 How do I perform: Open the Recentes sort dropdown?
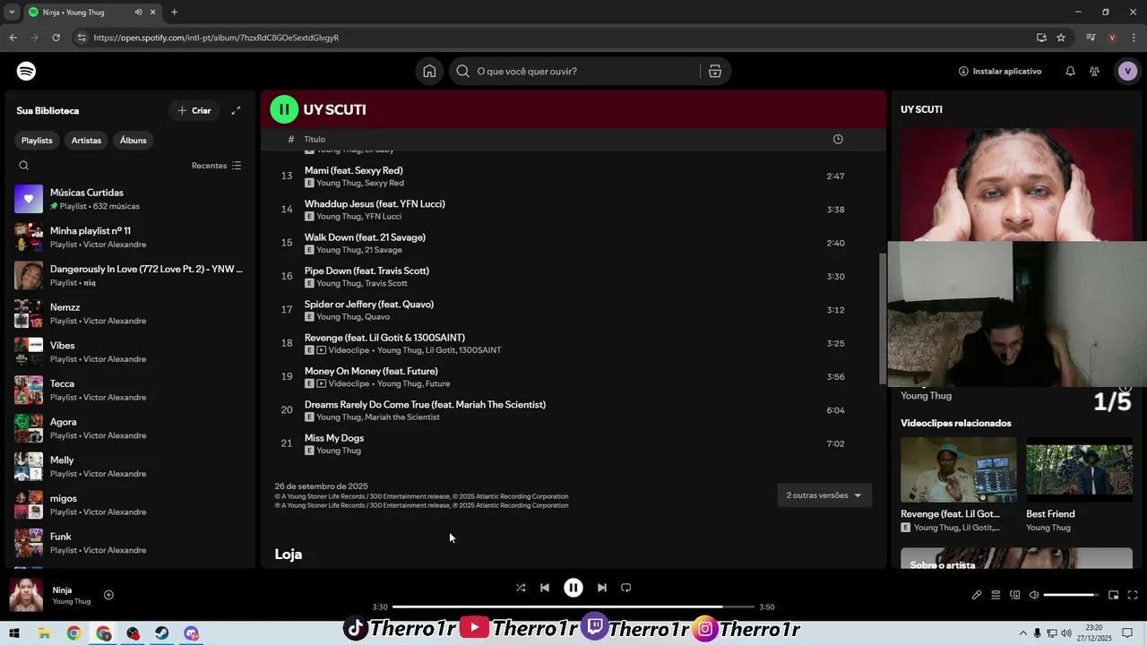[x=216, y=166]
